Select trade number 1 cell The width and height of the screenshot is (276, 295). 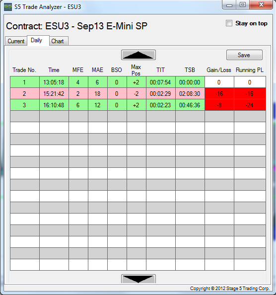click(x=25, y=82)
